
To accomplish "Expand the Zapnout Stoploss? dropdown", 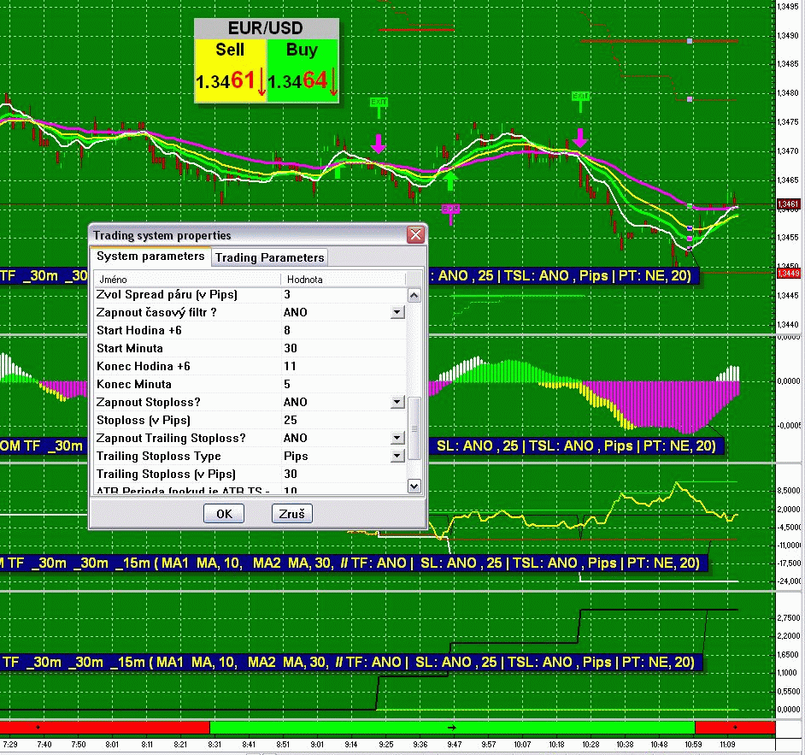I will (397, 403).
